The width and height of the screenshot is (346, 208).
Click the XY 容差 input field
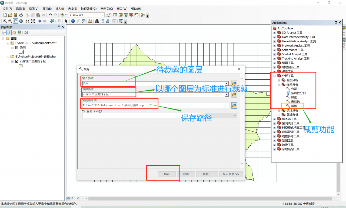click(x=142, y=115)
